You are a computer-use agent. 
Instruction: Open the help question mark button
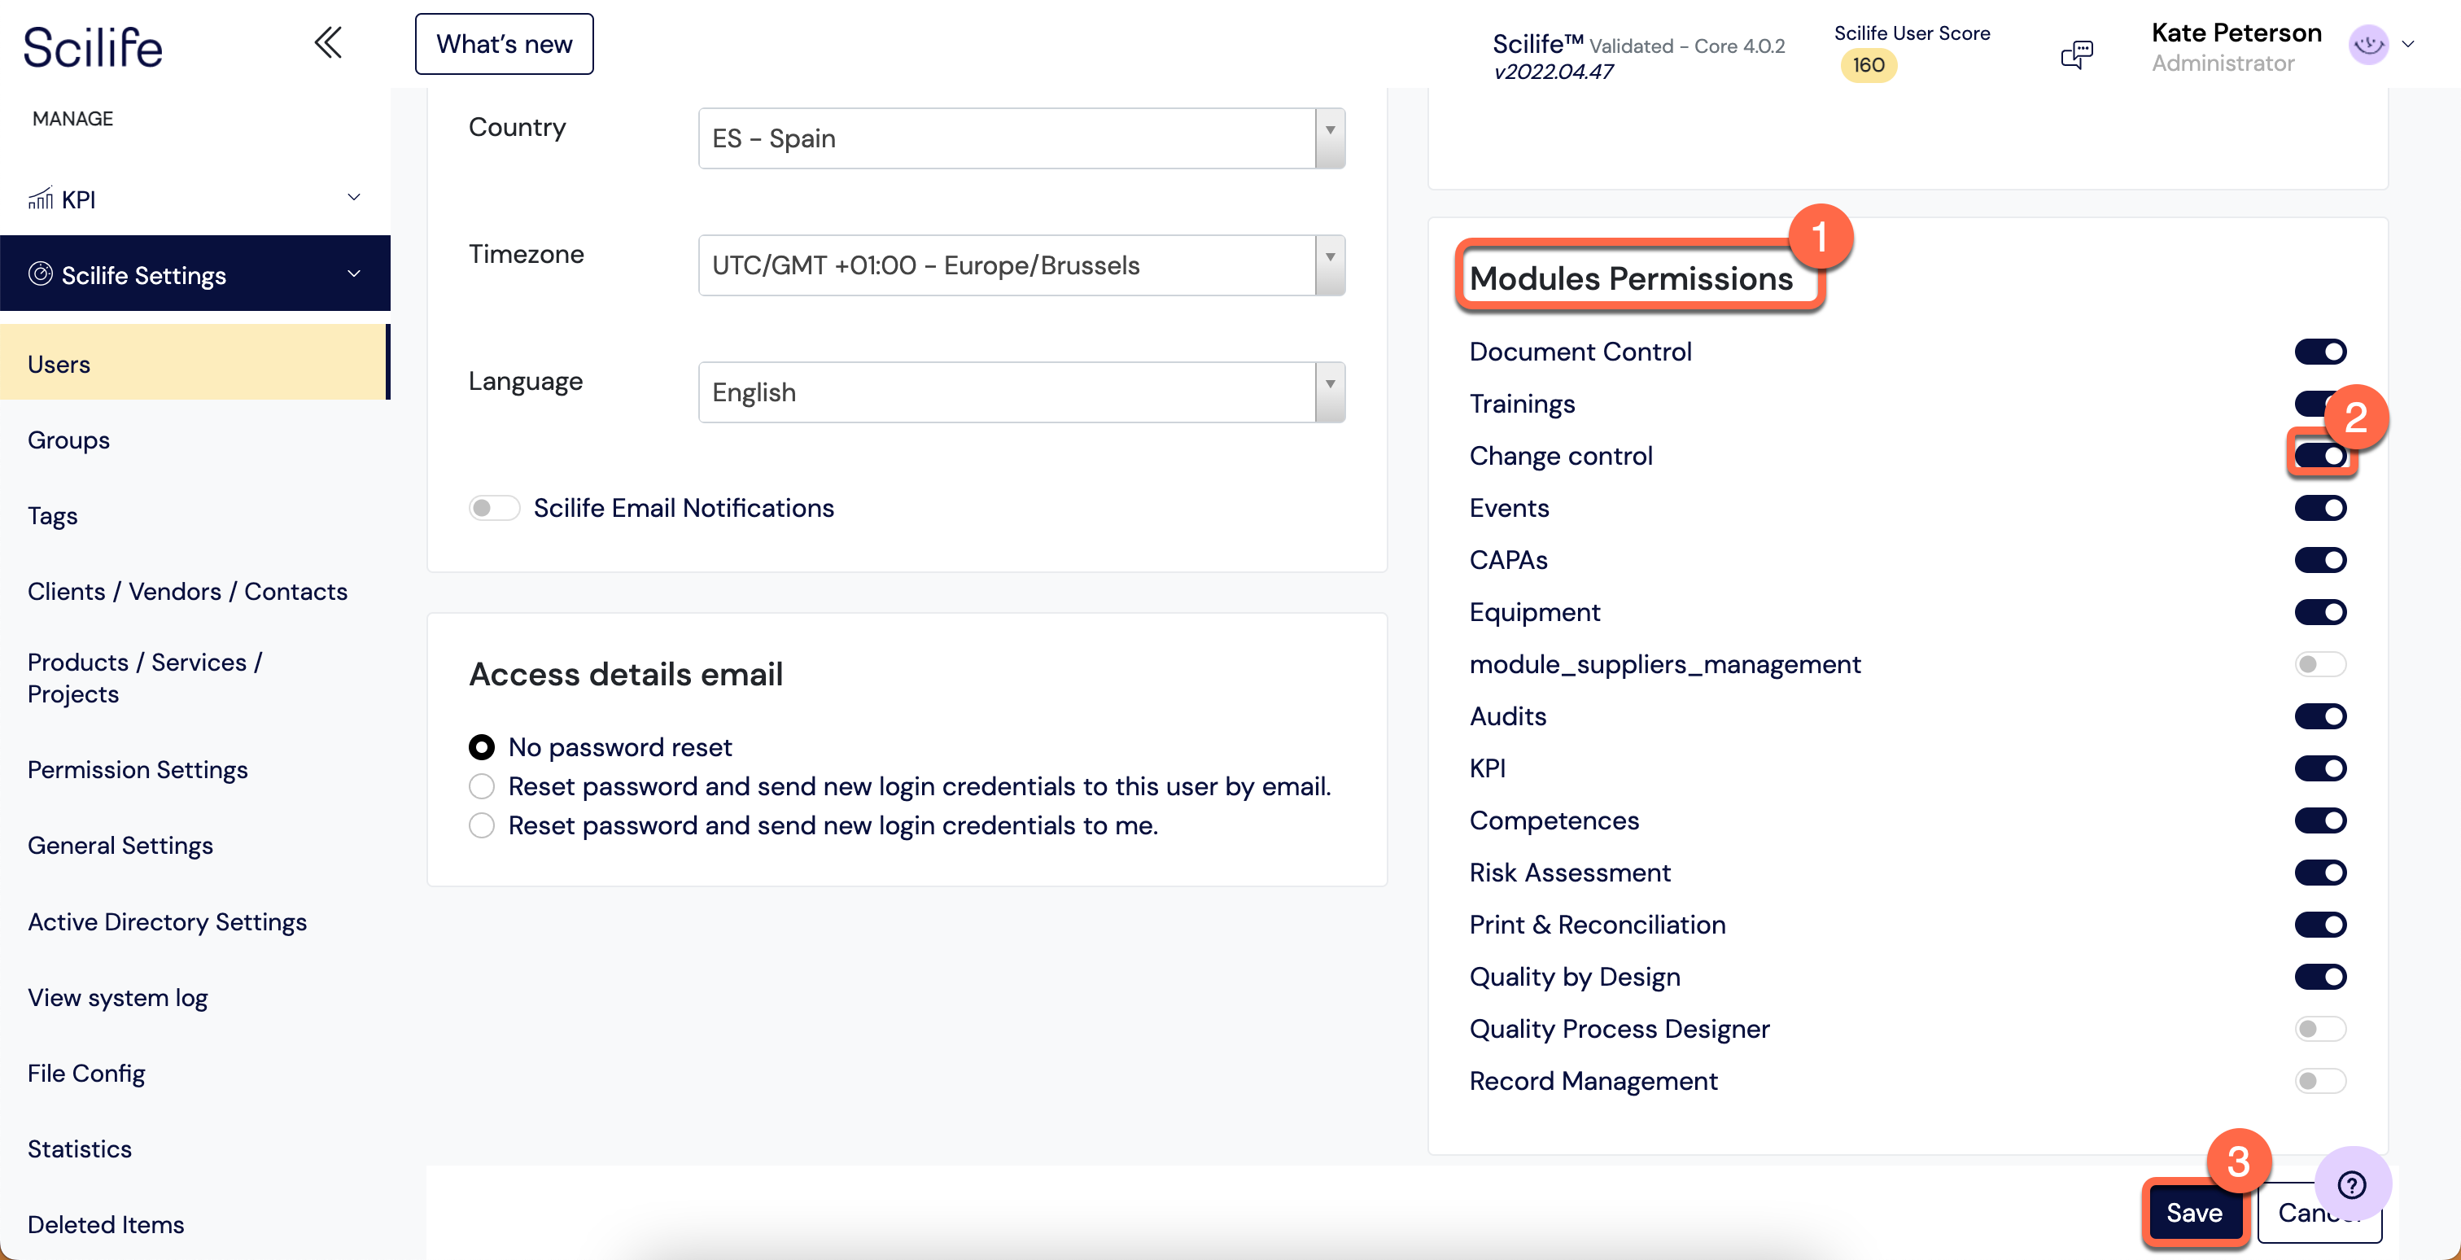pyautogui.click(x=2352, y=1184)
